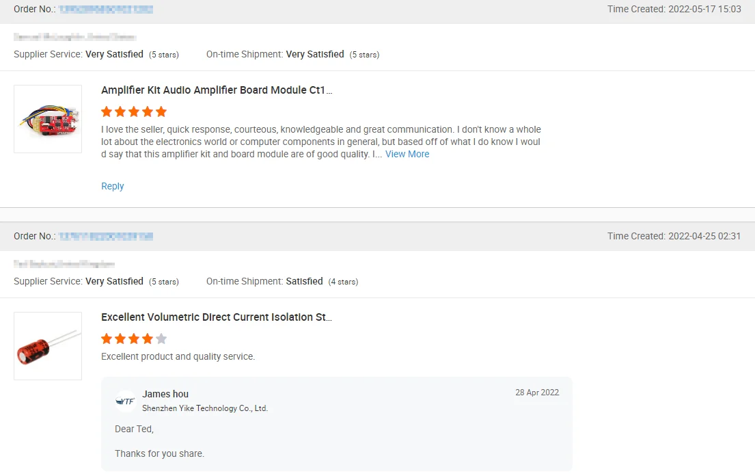Click the first star of the amplifier kit rating
This screenshot has width=755, height=476.
pyautogui.click(x=107, y=111)
